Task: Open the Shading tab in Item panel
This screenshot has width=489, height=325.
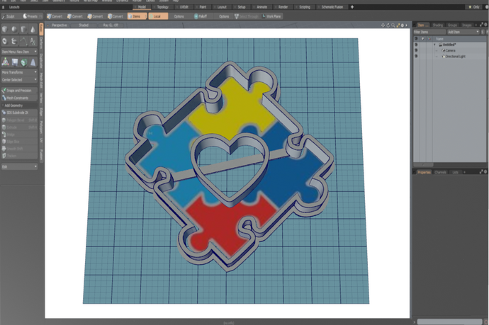Action: [x=437, y=25]
